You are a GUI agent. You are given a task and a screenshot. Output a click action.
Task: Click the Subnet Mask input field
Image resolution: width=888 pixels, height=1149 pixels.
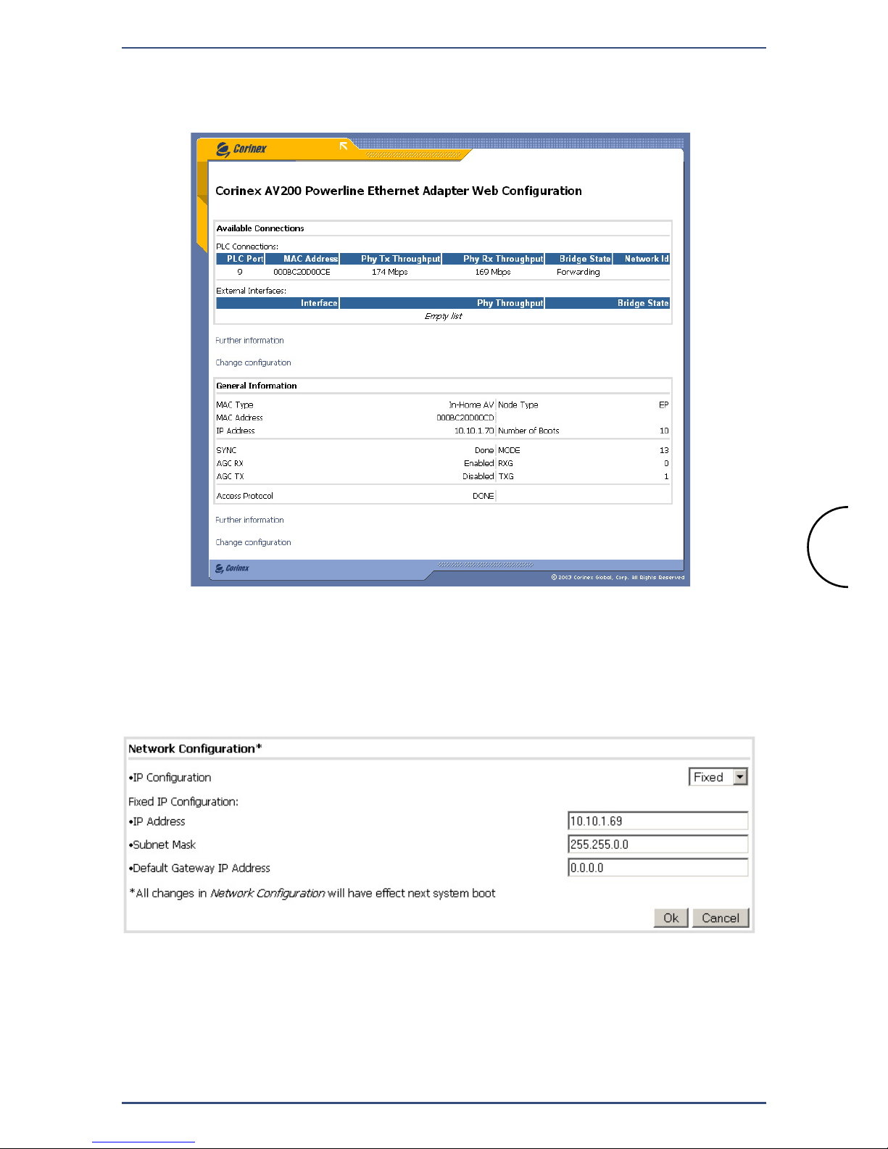coord(657,845)
